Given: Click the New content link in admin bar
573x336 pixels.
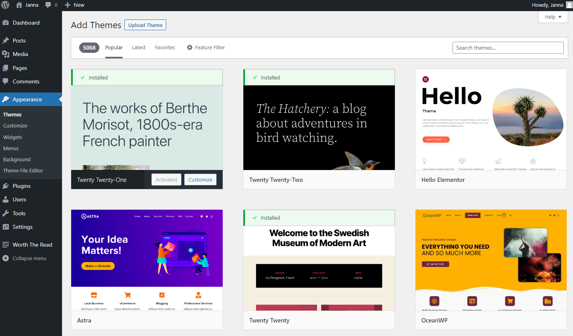Looking at the screenshot, I should point(74,5).
